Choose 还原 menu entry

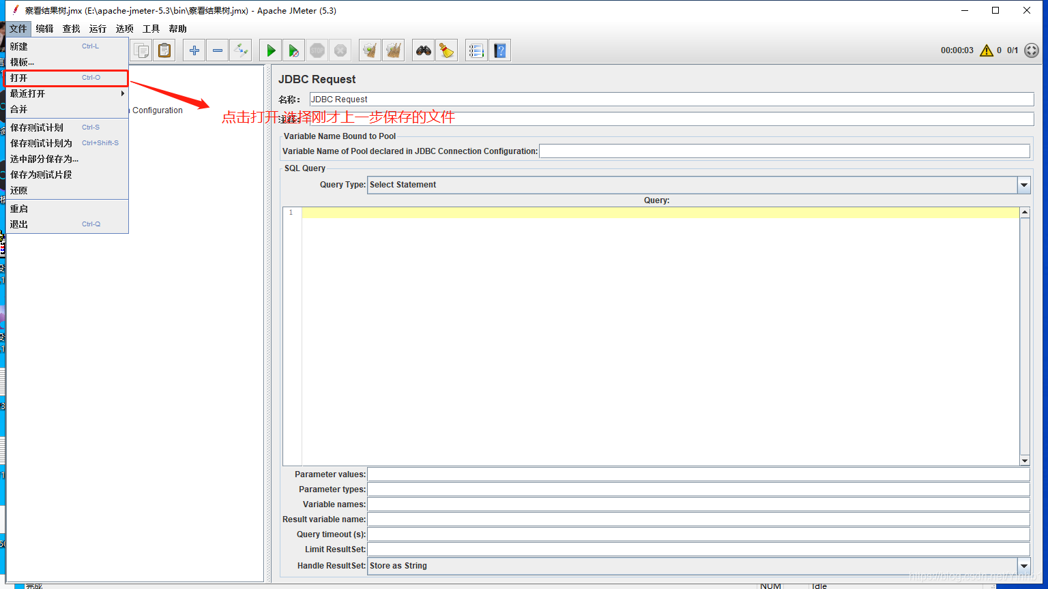coord(67,190)
